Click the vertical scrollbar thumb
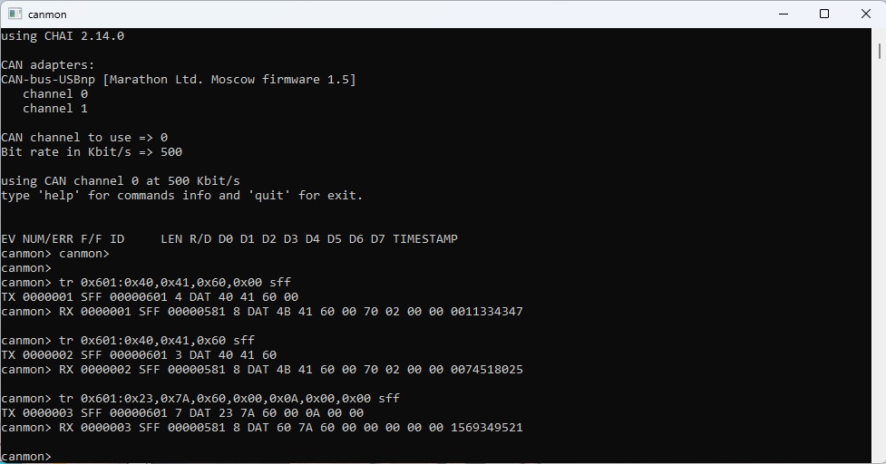This screenshot has width=886, height=464. [880, 51]
